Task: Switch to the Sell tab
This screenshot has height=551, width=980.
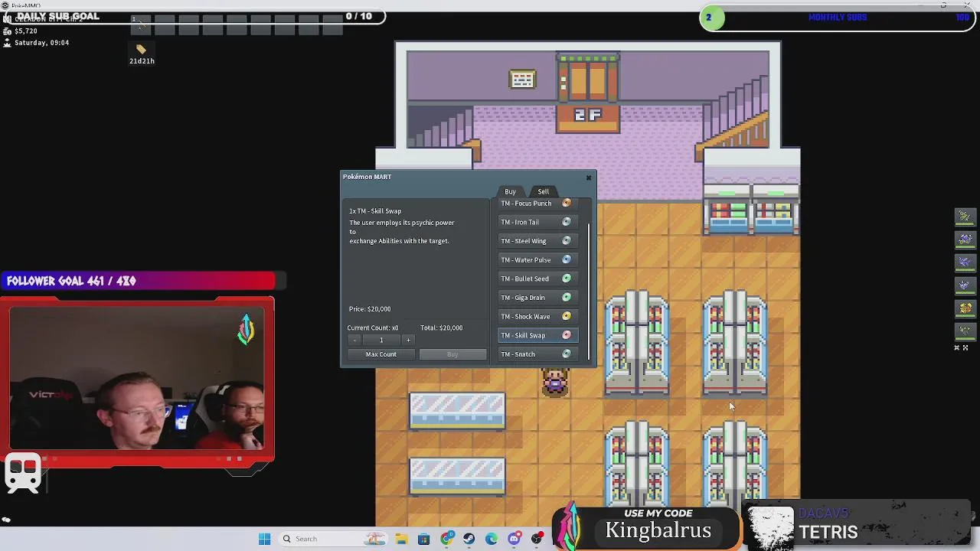Action: click(543, 191)
